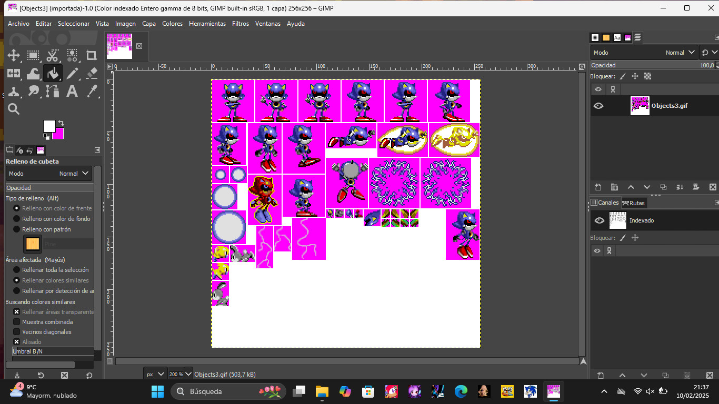Screen dimensions: 719x404
Task: Select the Bucket Fill tool
Action: click(x=53, y=73)
